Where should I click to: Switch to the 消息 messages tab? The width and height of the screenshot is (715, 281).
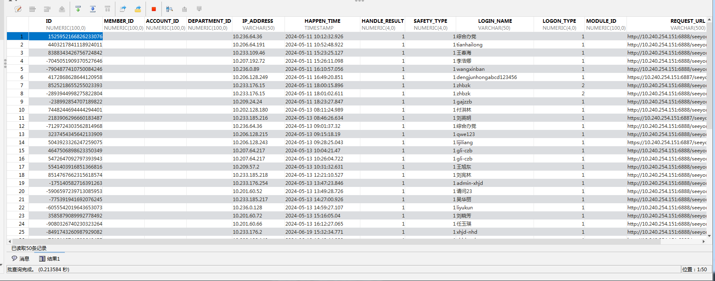click(20, 259)
